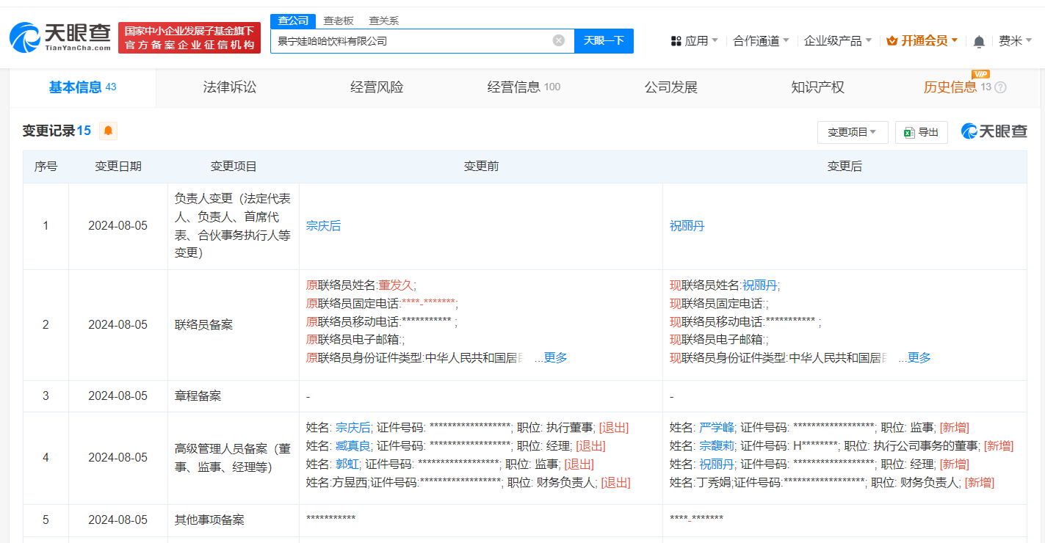Switch to the 查老板 tab
The height and width of the screenshot is (543, 1045).
point(339,21)
